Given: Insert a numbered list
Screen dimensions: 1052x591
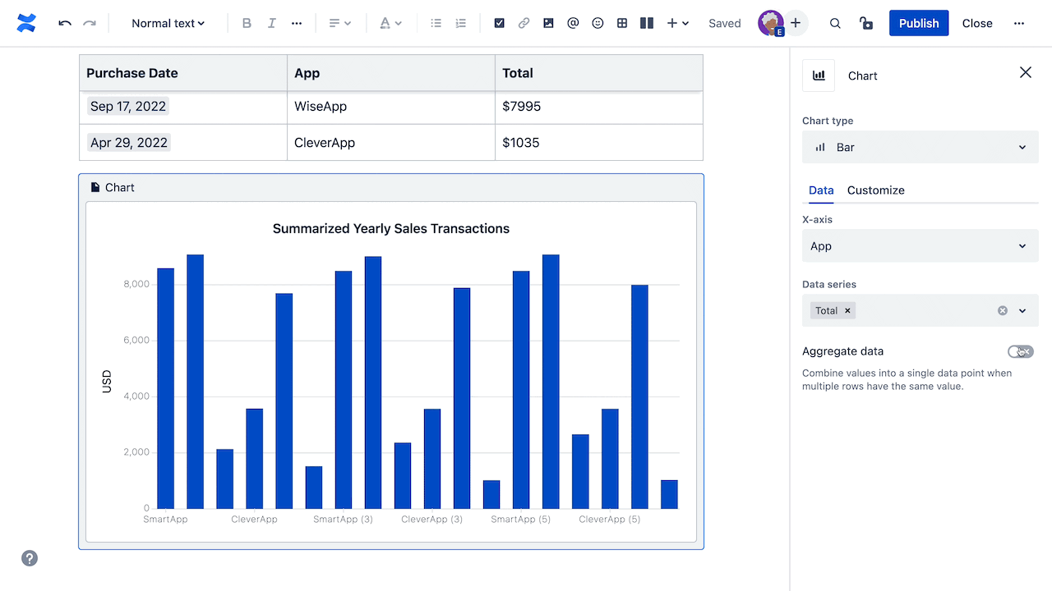Looking at the screenshot, I should [x=461, y=23].
